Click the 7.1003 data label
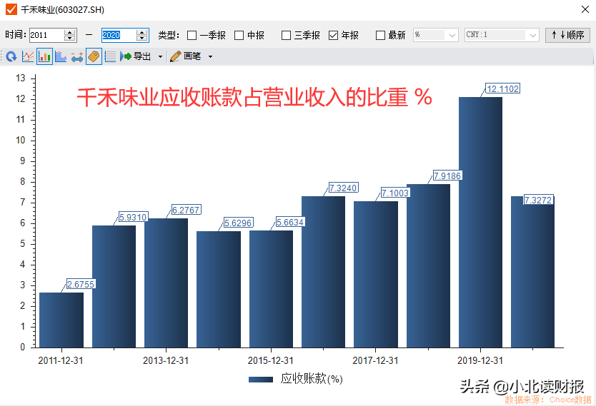Screen dimensions: 596x406 click(395, 193)
